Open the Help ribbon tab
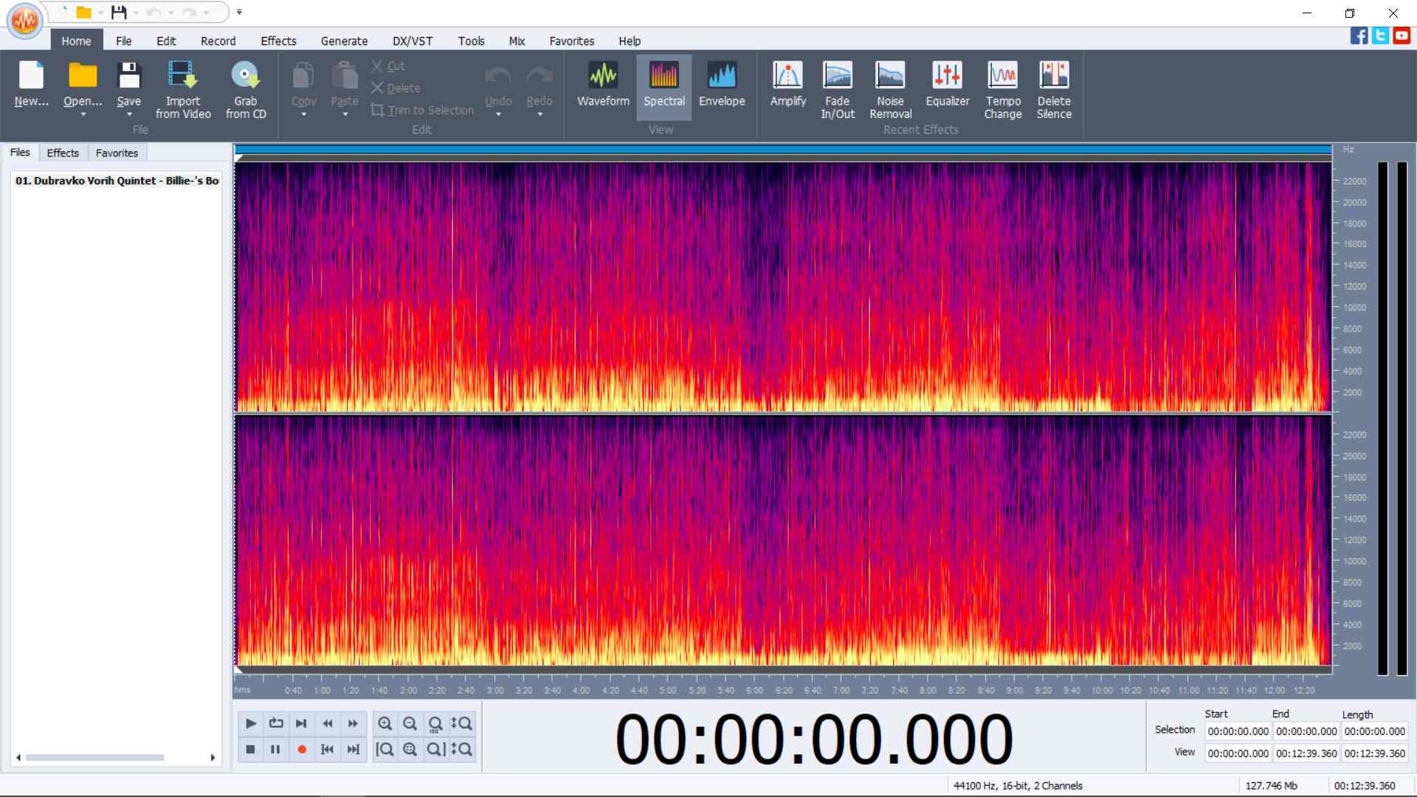The width and height of the screenshot is (1417, 797). click(630, 41)
